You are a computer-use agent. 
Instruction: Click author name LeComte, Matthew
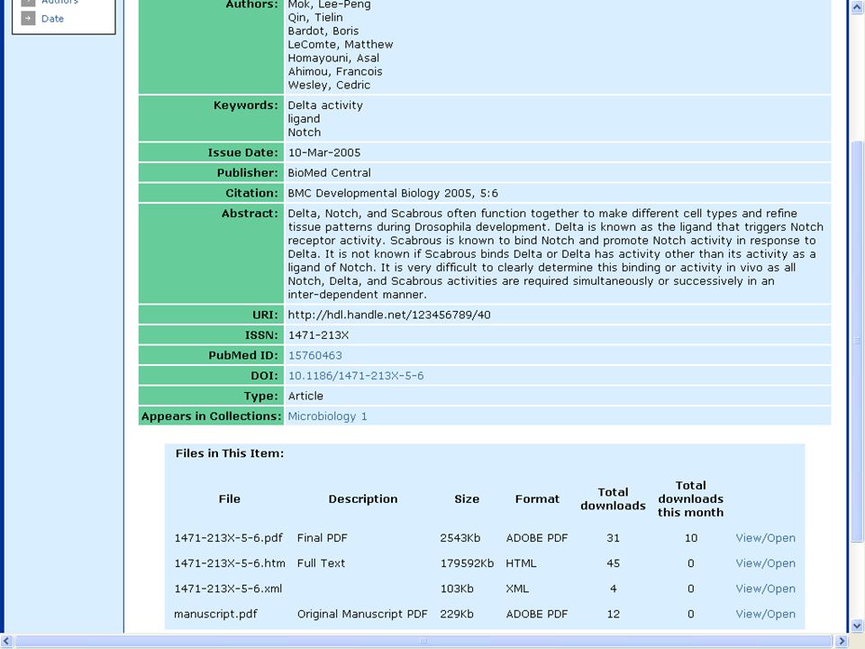(x=341, y=45)
